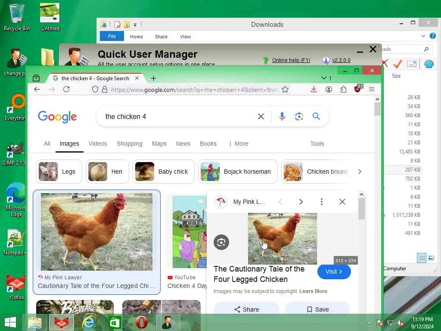441x331 pixels.
Task: Open the Learn More copyright link
Action: point(313,291)
